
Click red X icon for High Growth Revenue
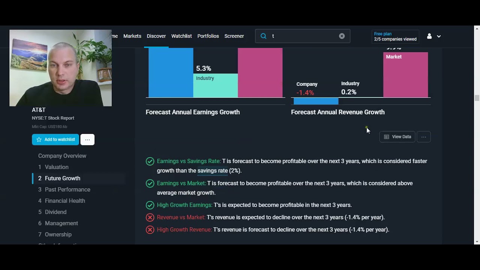tap(150, 230)
